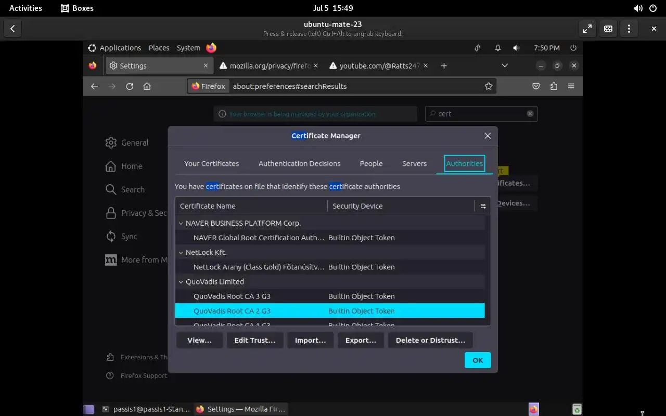Screen dimensions: 666x416
Task: Open a new Firefox tab
Action: pos(444,66)
